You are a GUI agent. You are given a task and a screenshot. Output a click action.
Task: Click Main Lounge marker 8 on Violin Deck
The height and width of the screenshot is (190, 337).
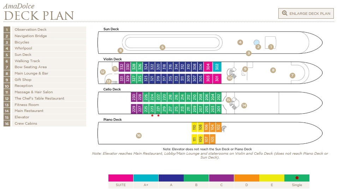(x=273, y=70)
